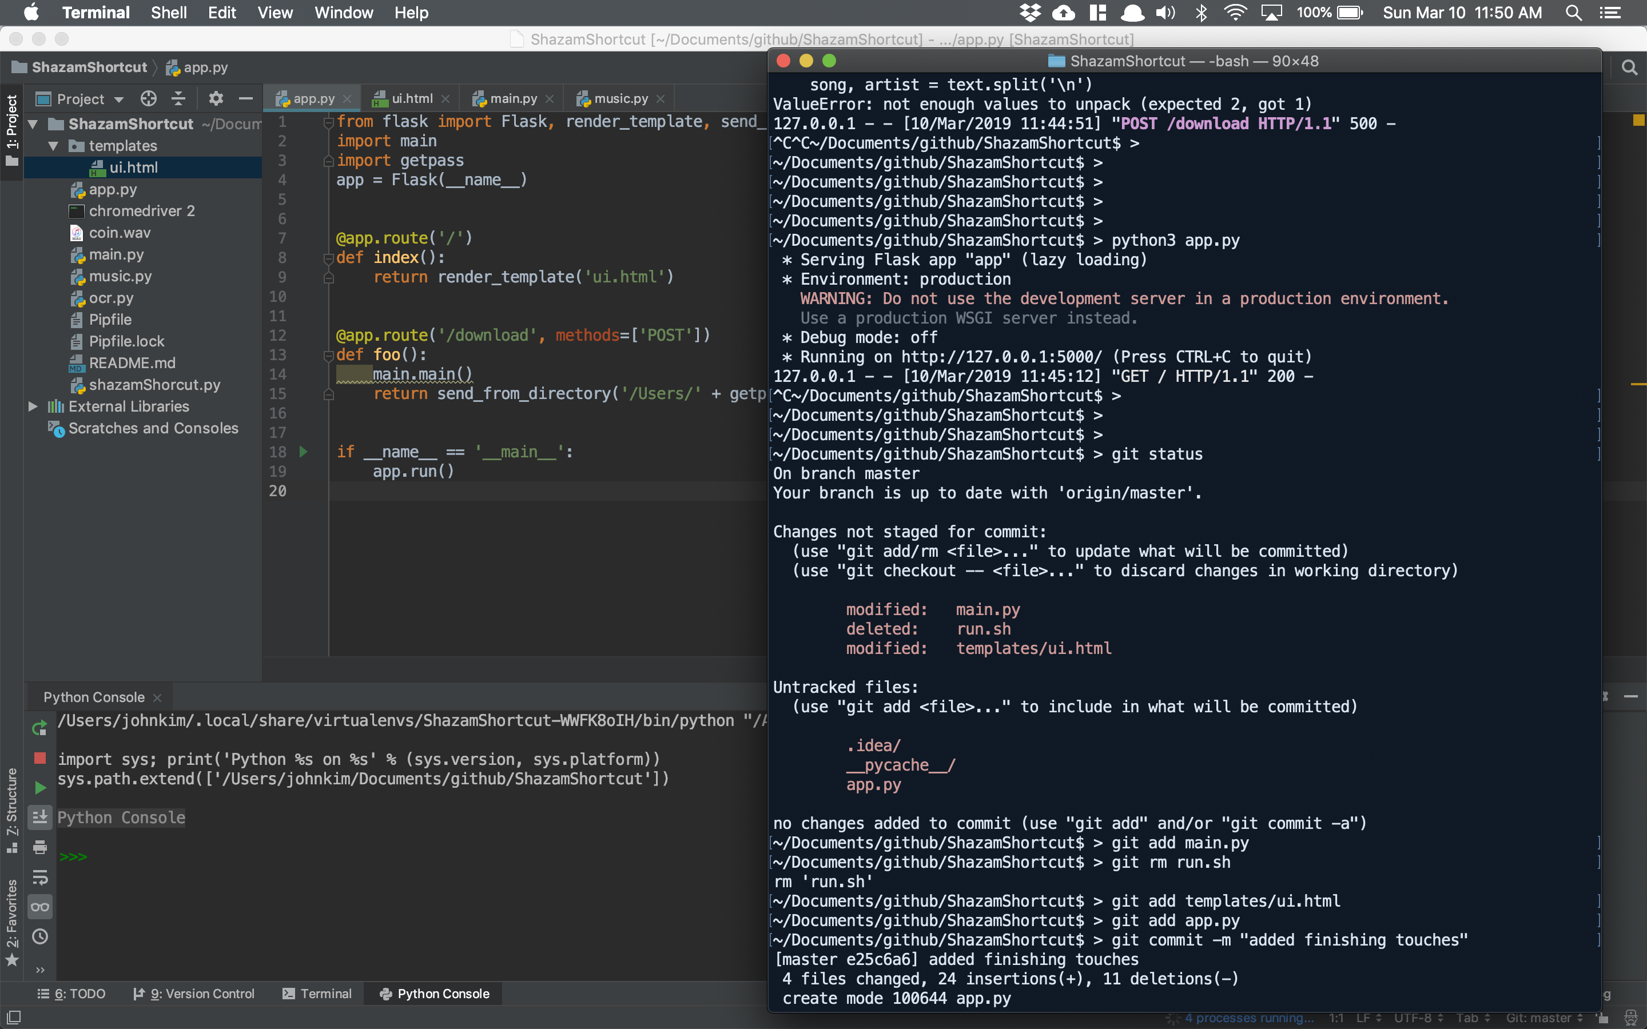Click the locate target icon in the Project panel

pos(148,99)
